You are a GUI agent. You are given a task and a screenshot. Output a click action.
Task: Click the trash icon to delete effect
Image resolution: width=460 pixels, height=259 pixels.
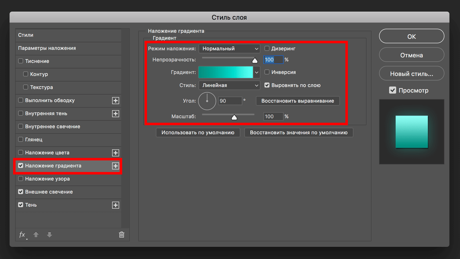(x=122, y=235)
